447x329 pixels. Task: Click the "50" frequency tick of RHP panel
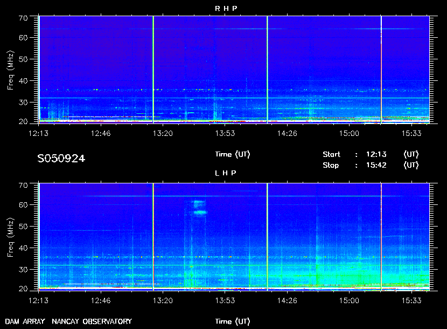pos(23,59)
